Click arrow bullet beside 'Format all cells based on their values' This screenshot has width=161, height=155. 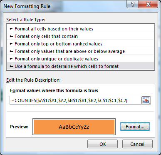click(12, 29)
